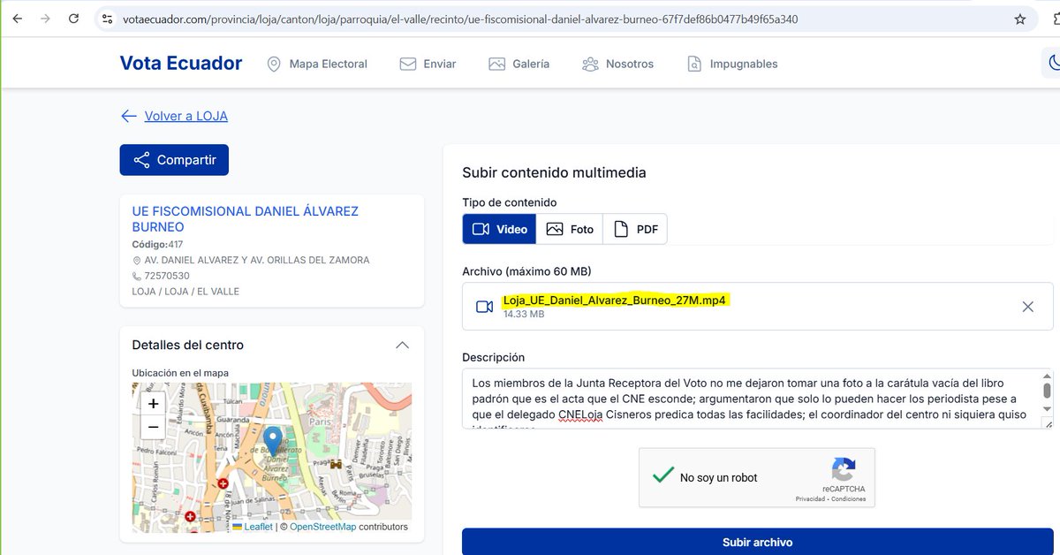Open Mapa Electoral menu item
This screenshot has height=555, width=1060.
[317, 64]
